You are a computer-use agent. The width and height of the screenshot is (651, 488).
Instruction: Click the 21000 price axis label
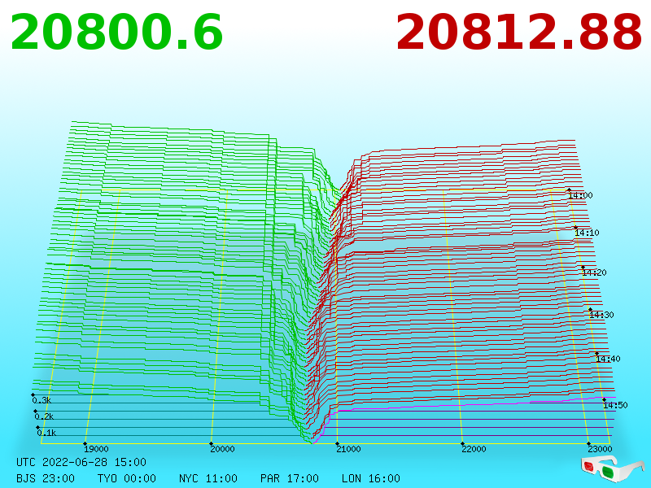click(x=348, y=449)
